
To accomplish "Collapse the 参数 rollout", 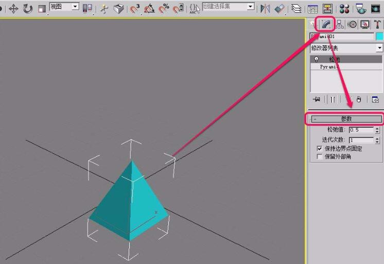I will click(346, 119).
